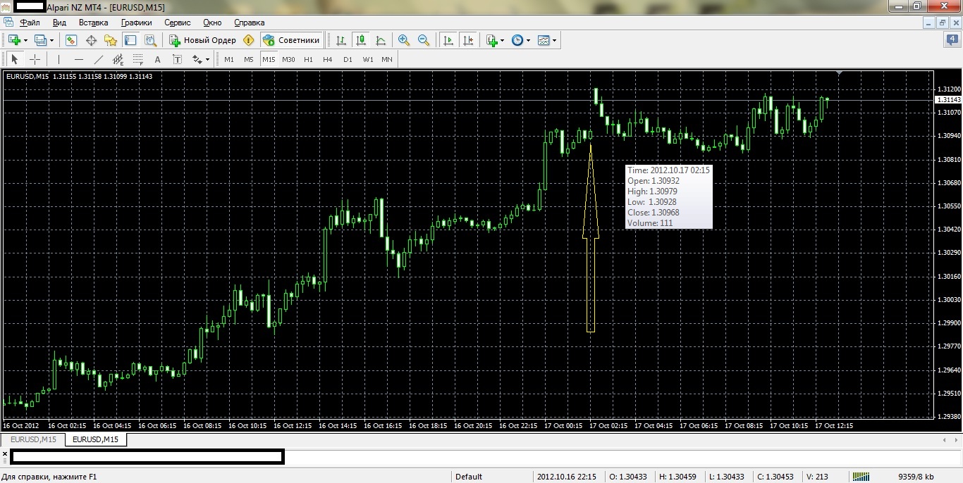Toggle chart auto scroll
The width and height of the screenshot is (963, 483).
tap(448, 40)
